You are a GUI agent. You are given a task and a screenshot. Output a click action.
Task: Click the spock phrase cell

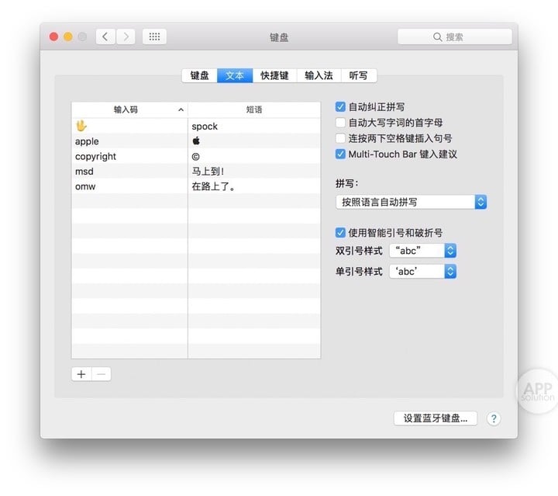[x=254, y=127]
